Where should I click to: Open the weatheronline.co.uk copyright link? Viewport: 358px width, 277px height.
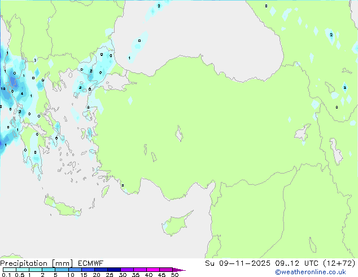point(311,272)
